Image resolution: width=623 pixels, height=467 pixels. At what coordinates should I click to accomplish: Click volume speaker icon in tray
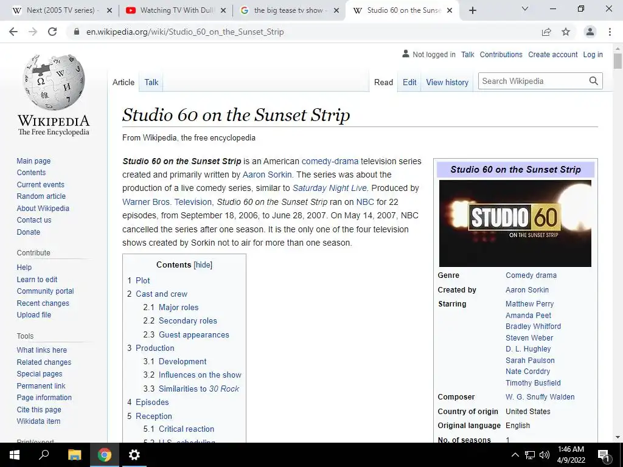coord(545,455)
